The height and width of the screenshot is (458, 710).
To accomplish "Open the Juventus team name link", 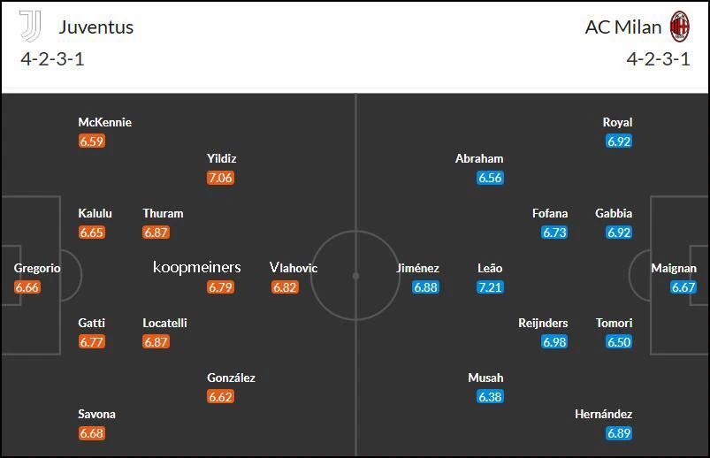I will (x=96, y=27).
